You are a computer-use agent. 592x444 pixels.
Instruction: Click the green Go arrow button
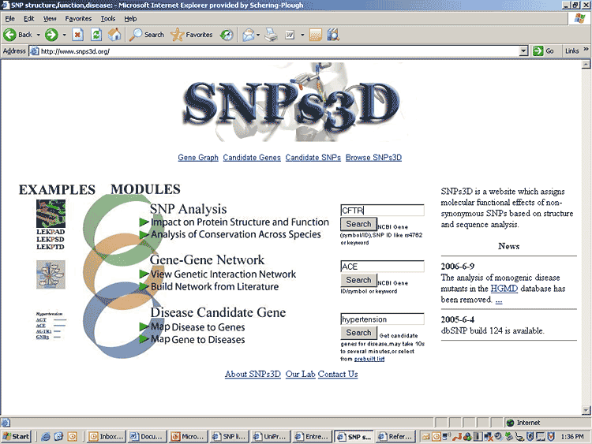pyautogui.click(x=543, y=51)
